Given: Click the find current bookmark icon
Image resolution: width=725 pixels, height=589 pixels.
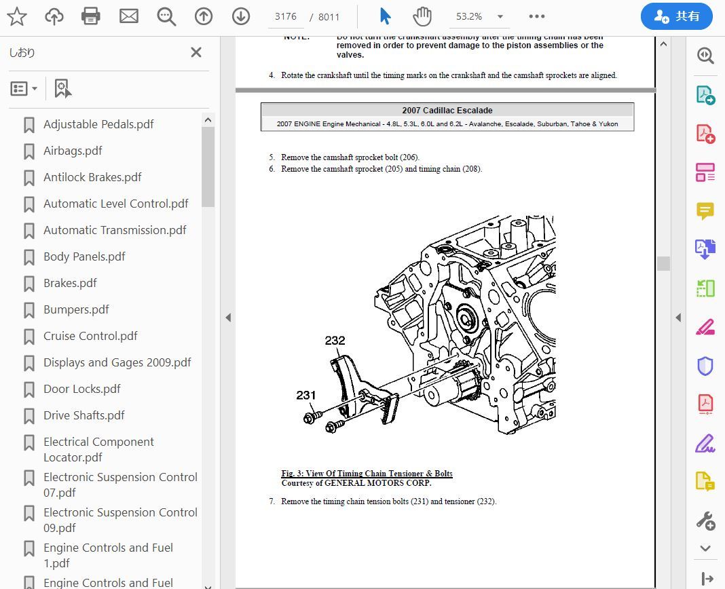Looking at the screenshot, I should [63, 88].
